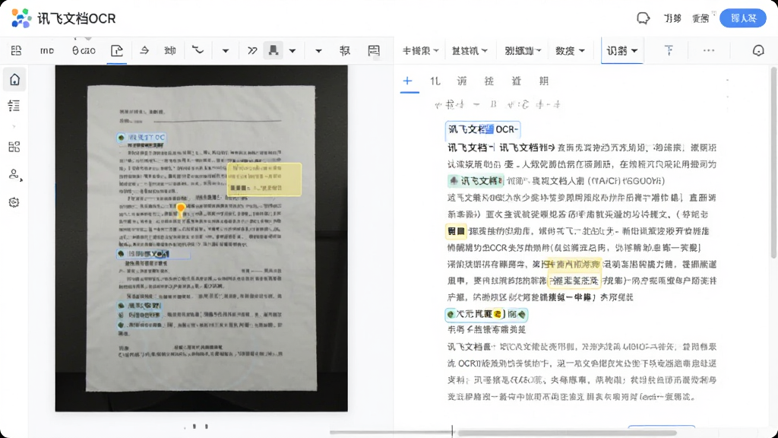The width and height of the screenshot is (778, 438).
Task: Select the yellow sticky note on the scanned page
Action: point(264,179)
